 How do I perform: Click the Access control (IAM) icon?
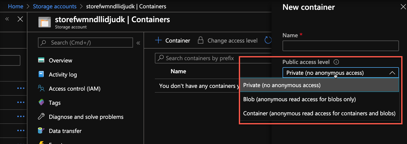pyautogui.click(x=41, y=88)
